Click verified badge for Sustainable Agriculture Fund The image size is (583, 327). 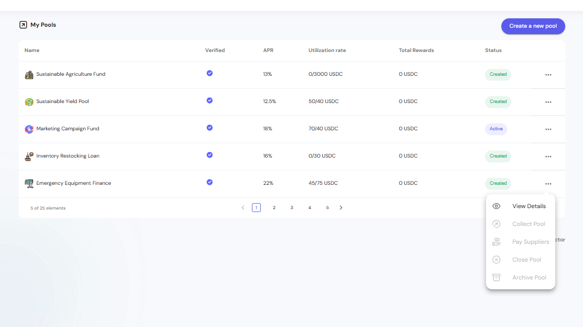(209, 73)
